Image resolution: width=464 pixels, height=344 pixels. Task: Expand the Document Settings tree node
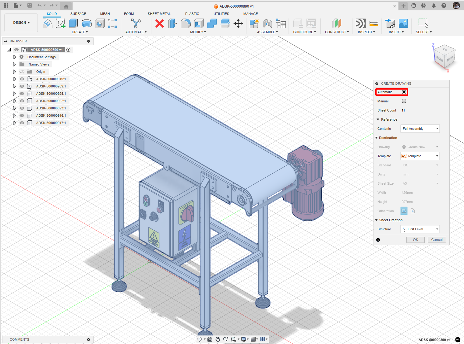click(x=14, y=57)
